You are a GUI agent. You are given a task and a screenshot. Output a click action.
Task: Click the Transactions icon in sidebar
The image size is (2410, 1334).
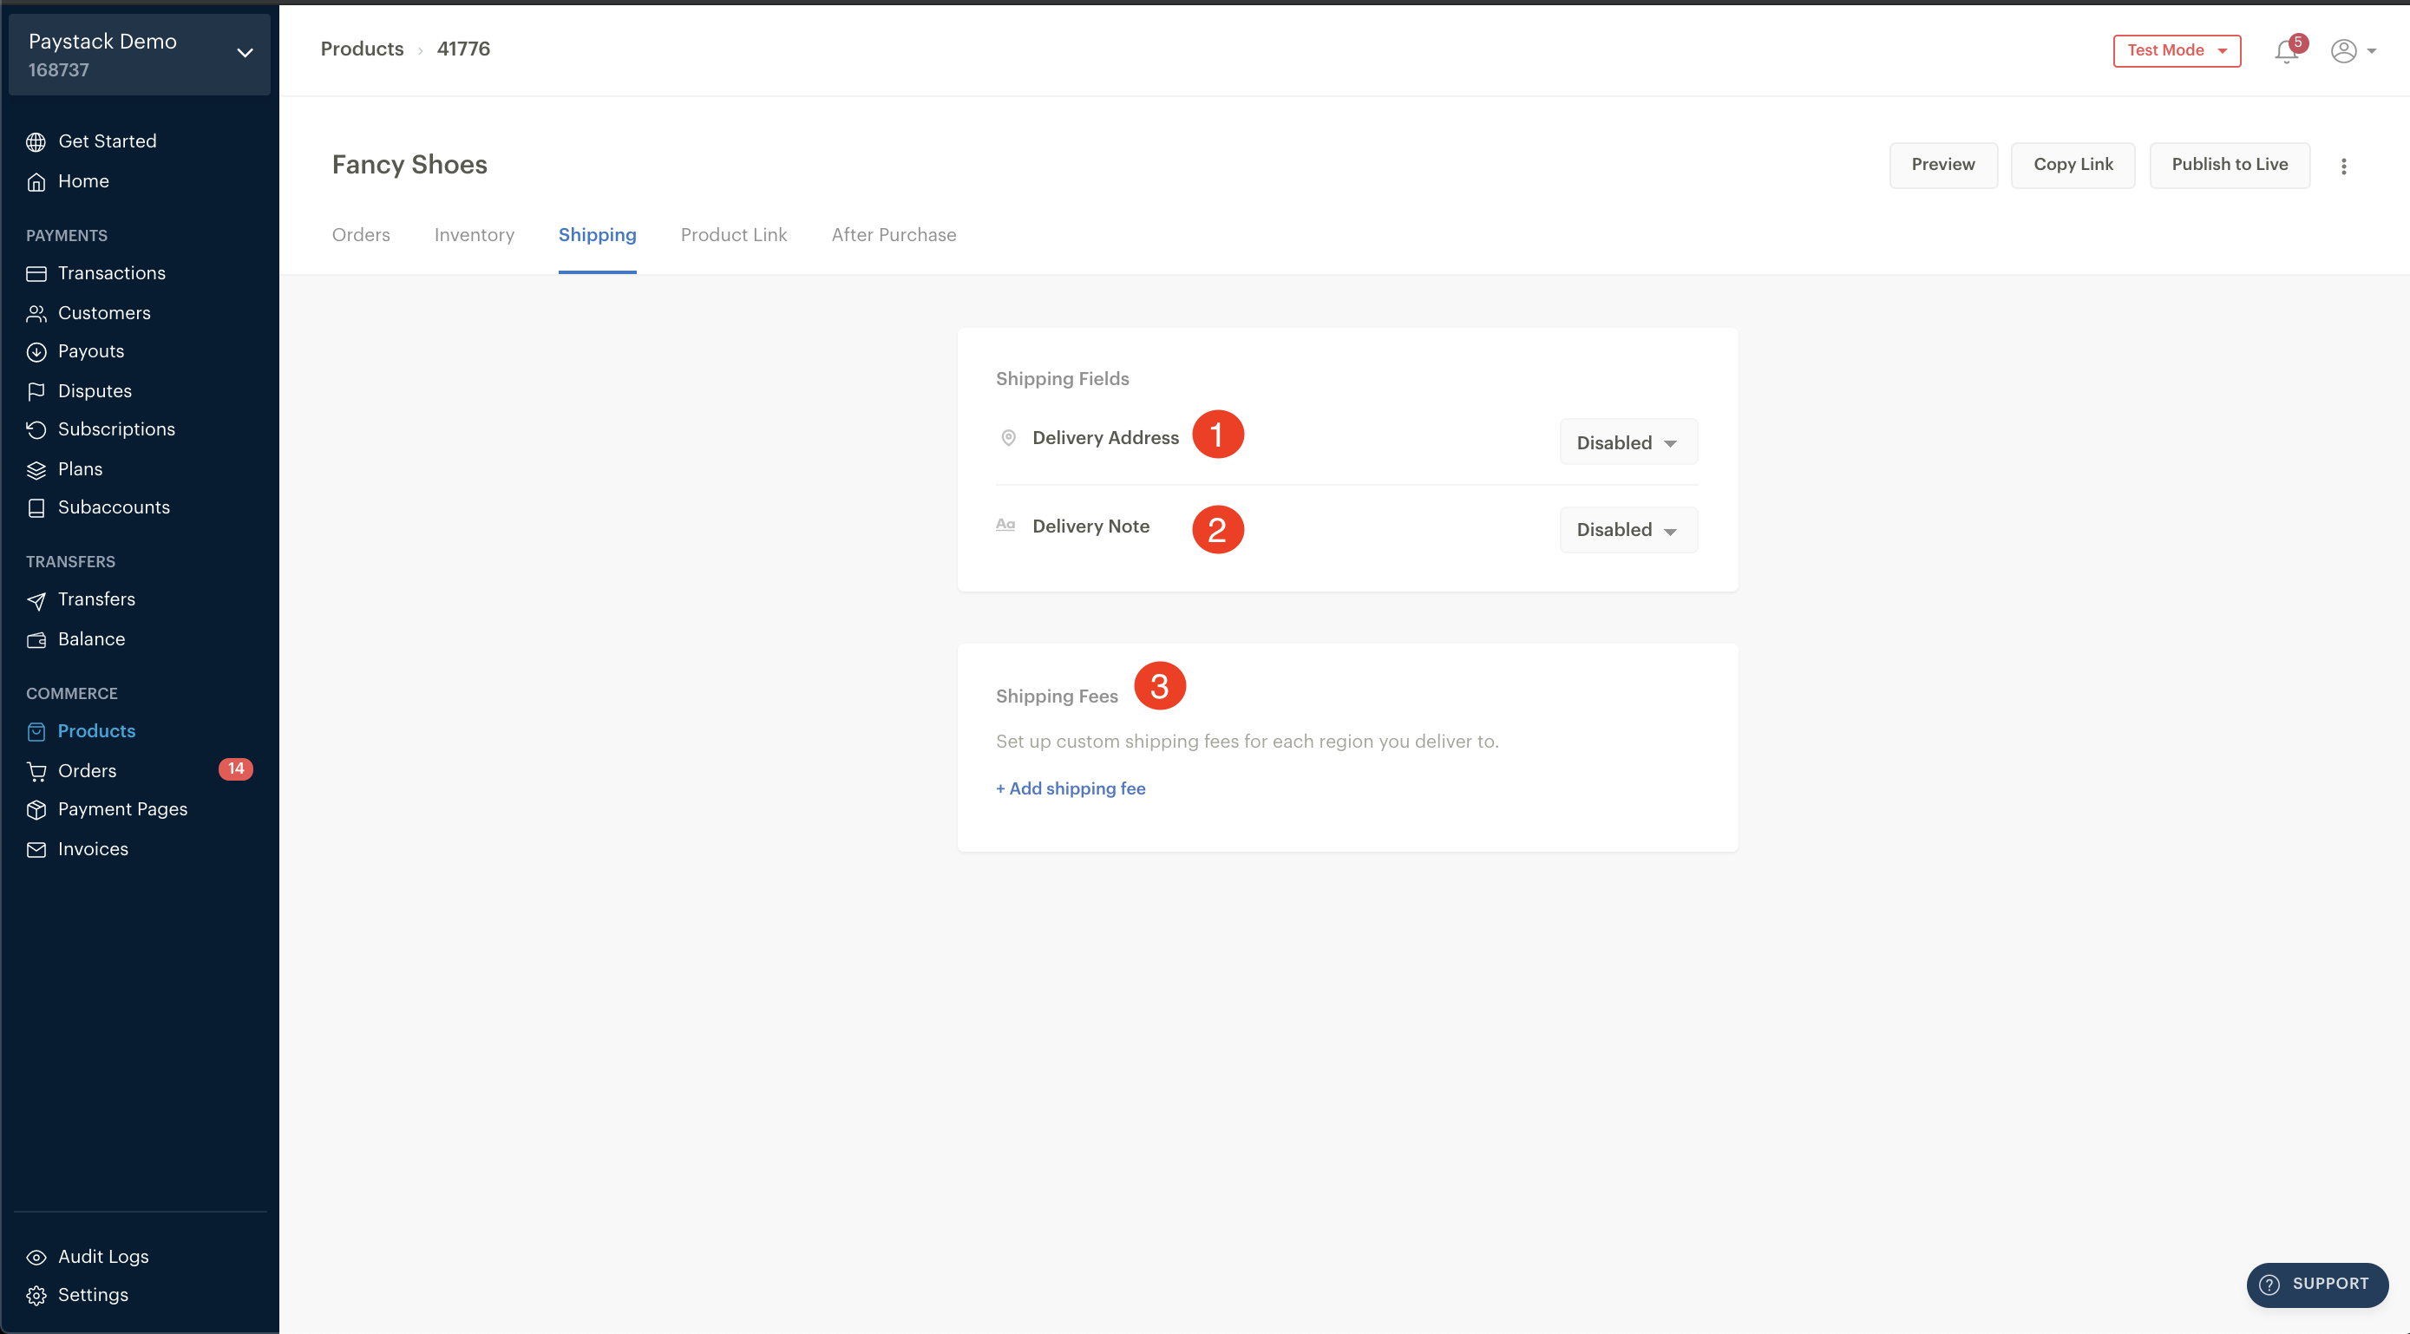36,272
